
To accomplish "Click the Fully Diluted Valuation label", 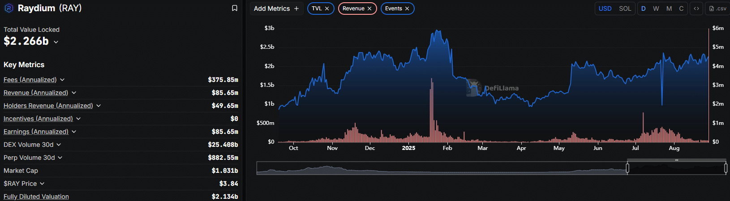I will 36,197.
